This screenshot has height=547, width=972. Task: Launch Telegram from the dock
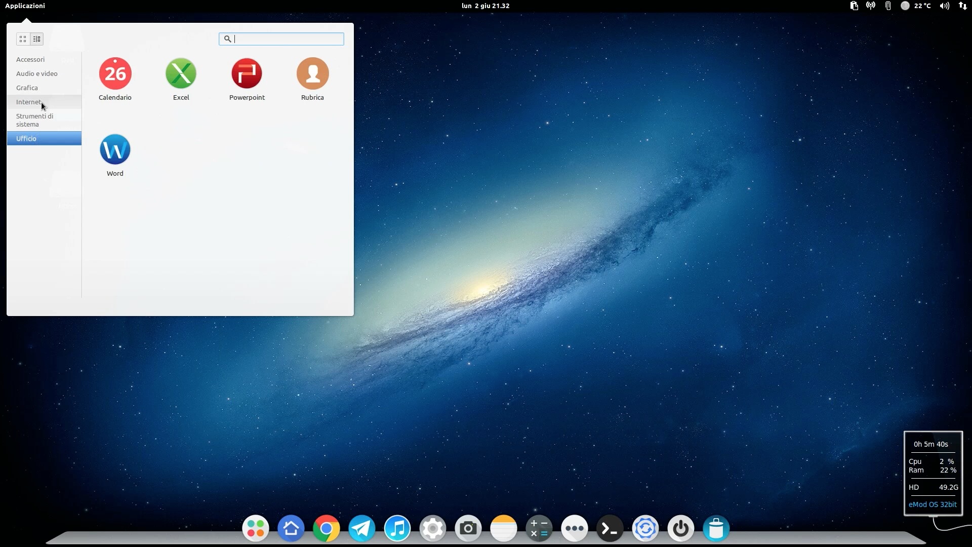[362, 528]
